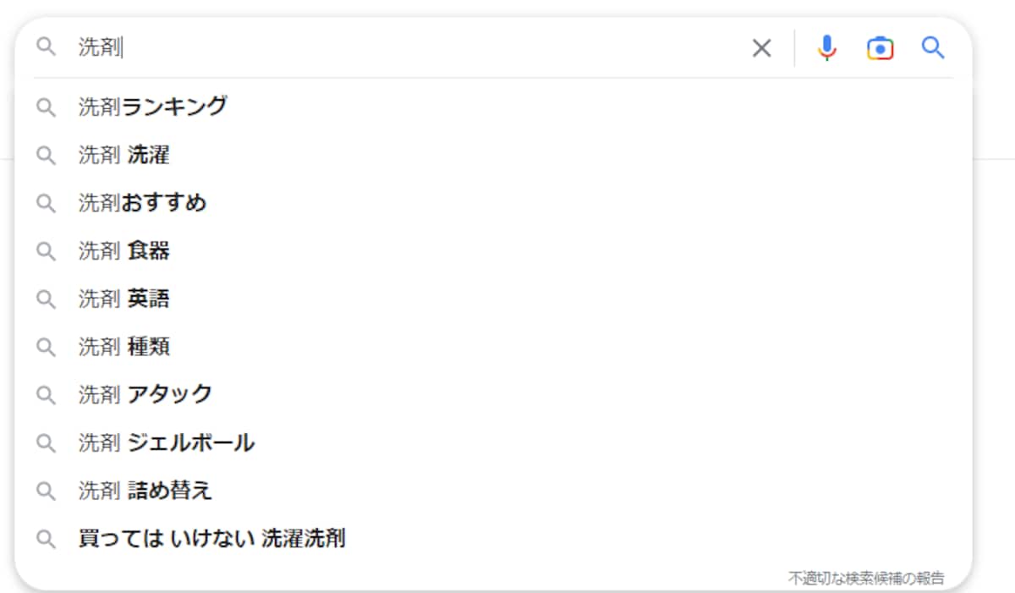Viewport: 1015px width, 593px height.
Task: Clear the search box with X icon
Action: 762,48
